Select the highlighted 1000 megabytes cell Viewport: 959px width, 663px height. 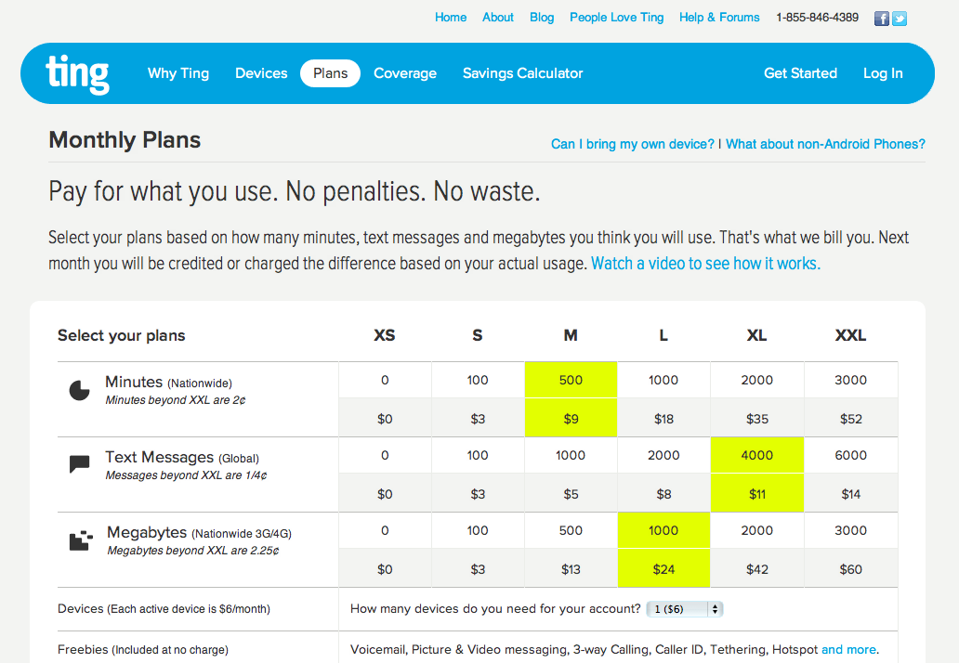pos(663,530)
